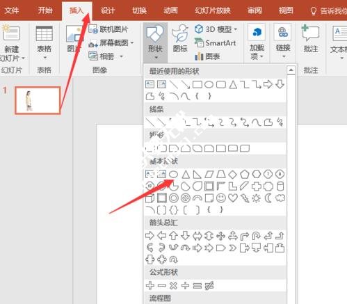Choose the up arrow in block arrows
This screenshot has width=347, height=304.
coord(174,236)
